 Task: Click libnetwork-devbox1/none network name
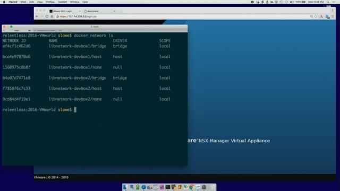[75, 67]
